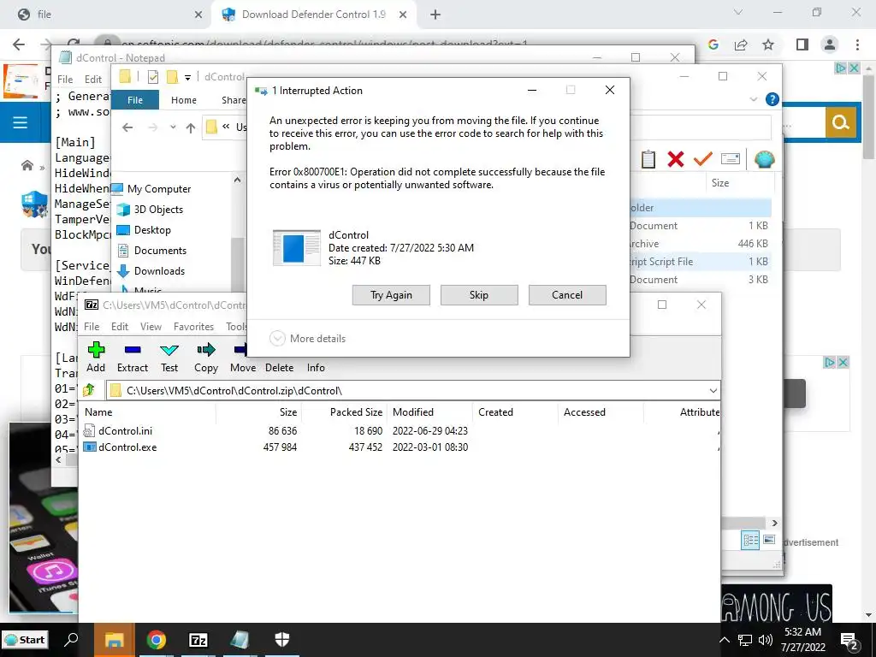The width and height of the screenshot is (876, 657).
Task: Open notification center in system tray
Action: click(x=849, y=641)
